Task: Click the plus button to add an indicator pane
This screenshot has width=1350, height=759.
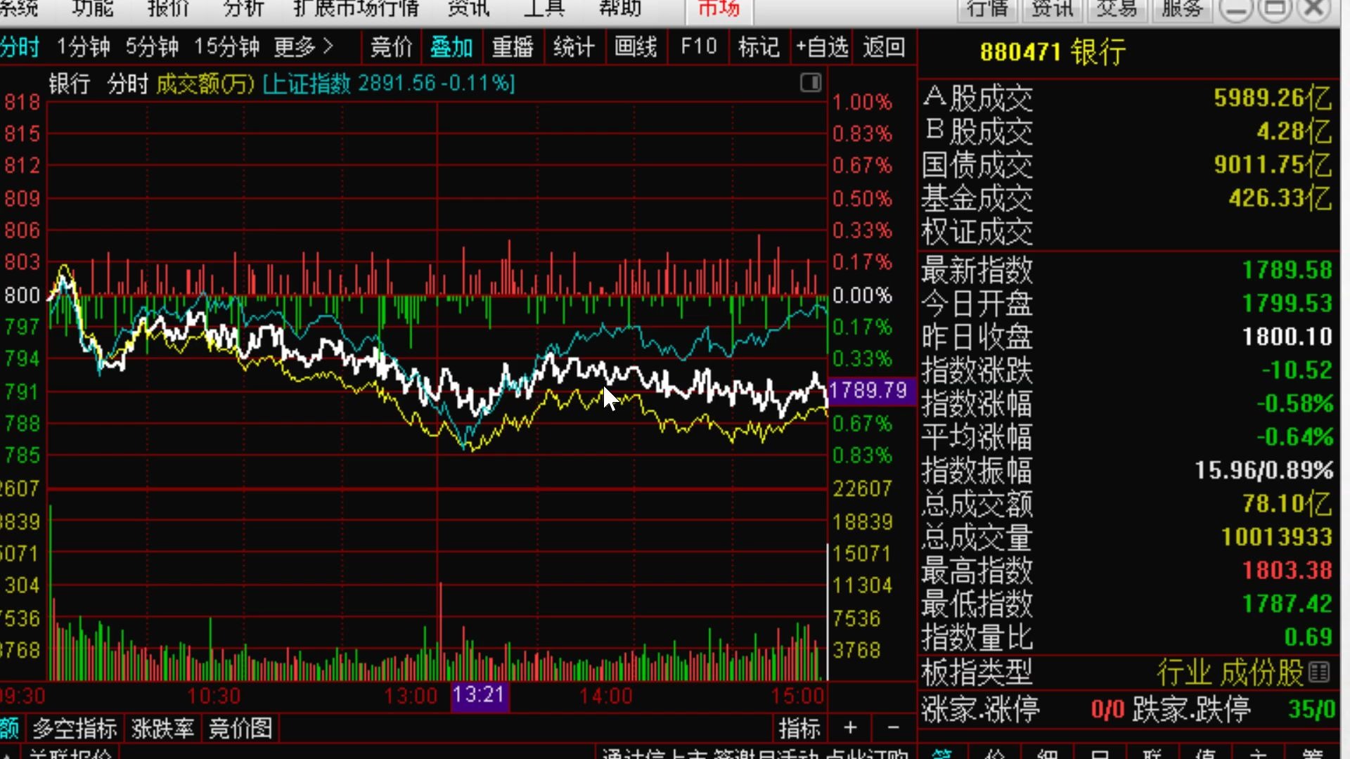Action: click(x=850, y=727)
